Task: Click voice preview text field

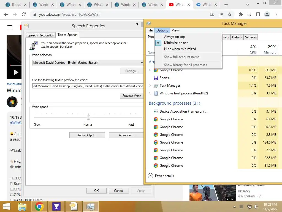Action: 88,86
